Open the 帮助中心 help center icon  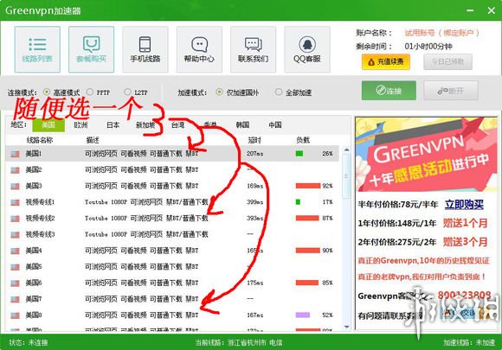click(199, 49)
